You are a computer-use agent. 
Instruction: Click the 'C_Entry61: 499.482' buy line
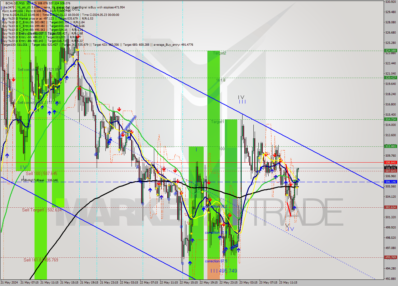[x=44, y=26]
